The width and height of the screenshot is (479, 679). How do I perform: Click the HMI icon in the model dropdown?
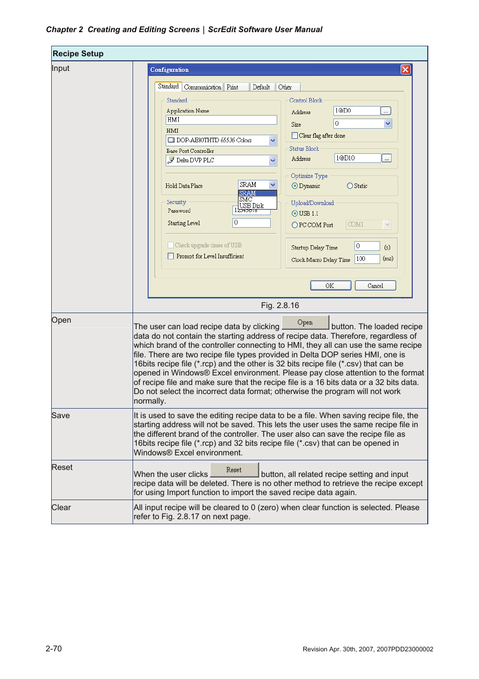(x=171, y=140)
